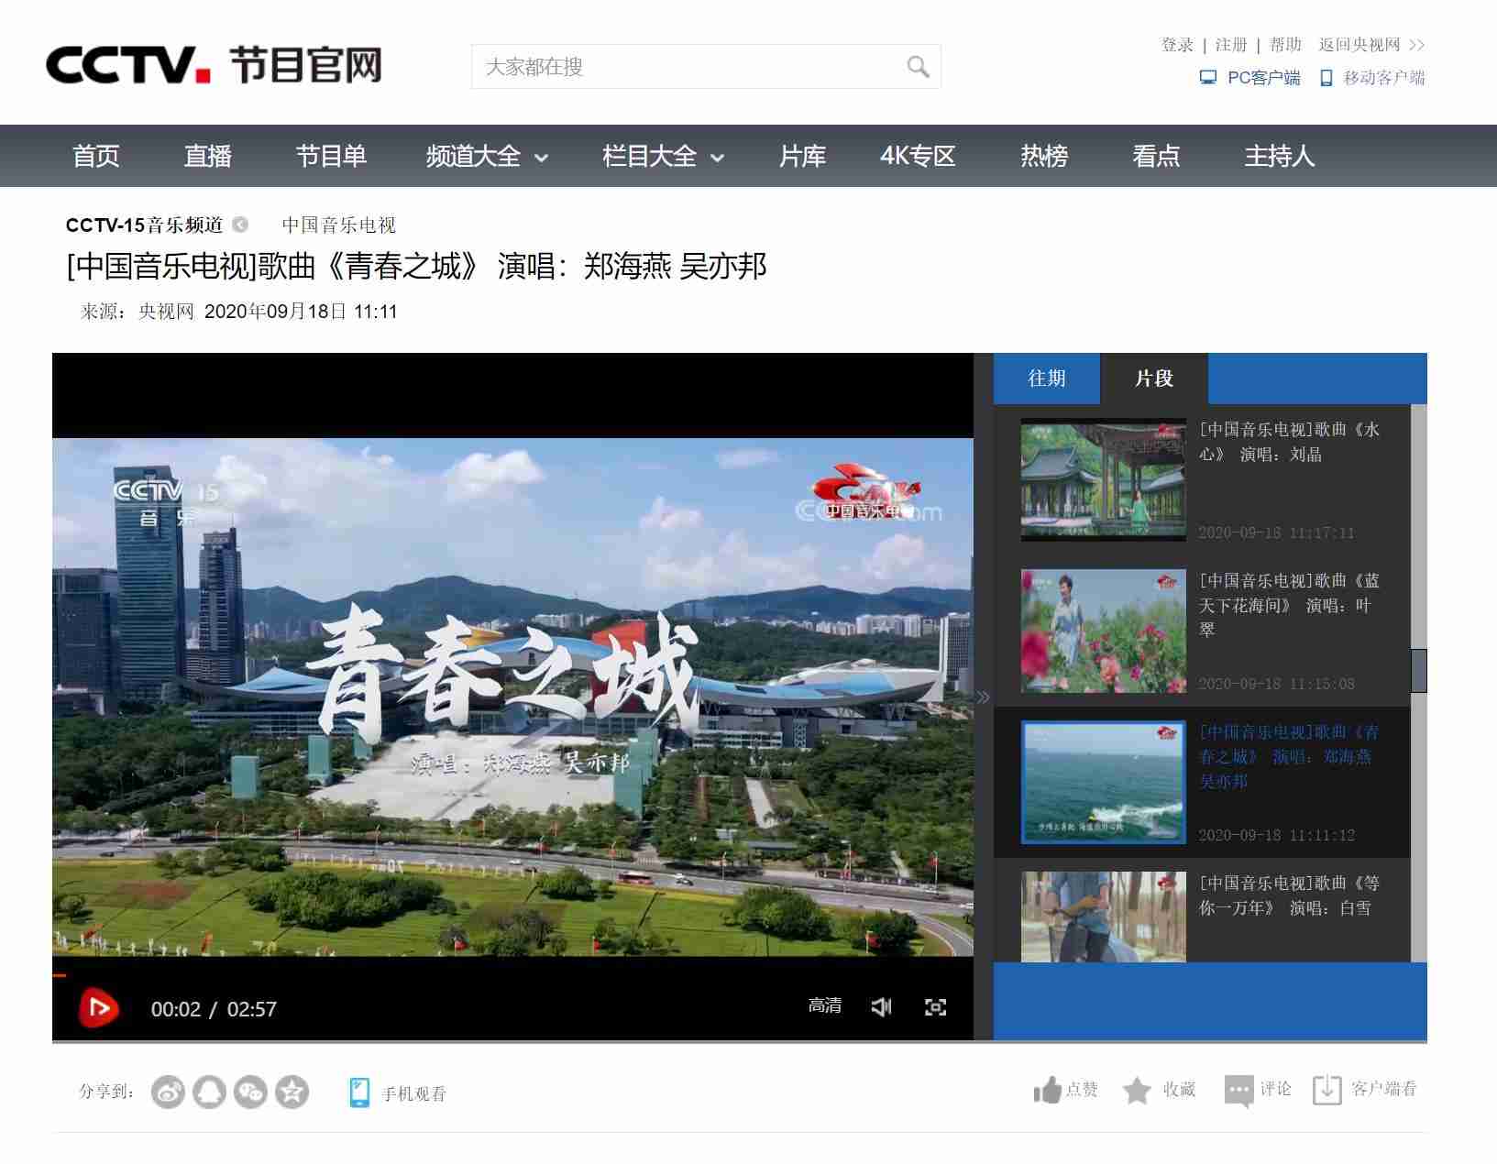Share to WeChat
1497x1164 pixels.
[250, 1092]
